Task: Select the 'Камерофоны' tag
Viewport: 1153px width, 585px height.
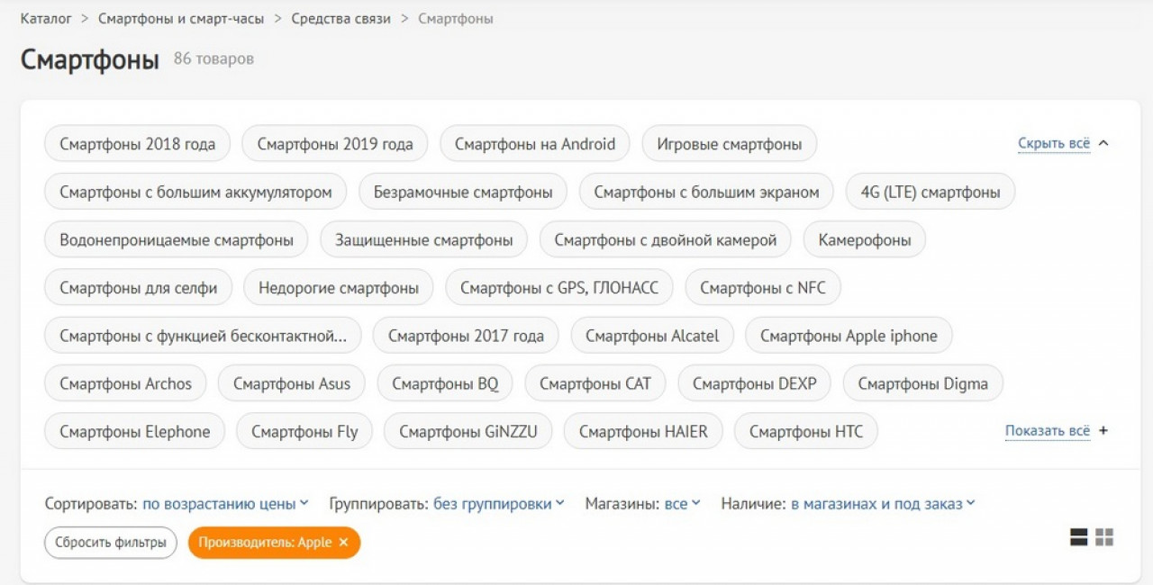Action: pyautogui.click(x=864, y=240)
